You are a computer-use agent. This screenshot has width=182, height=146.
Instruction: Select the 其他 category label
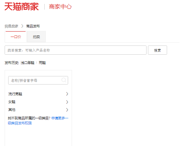tap(12, 110)
